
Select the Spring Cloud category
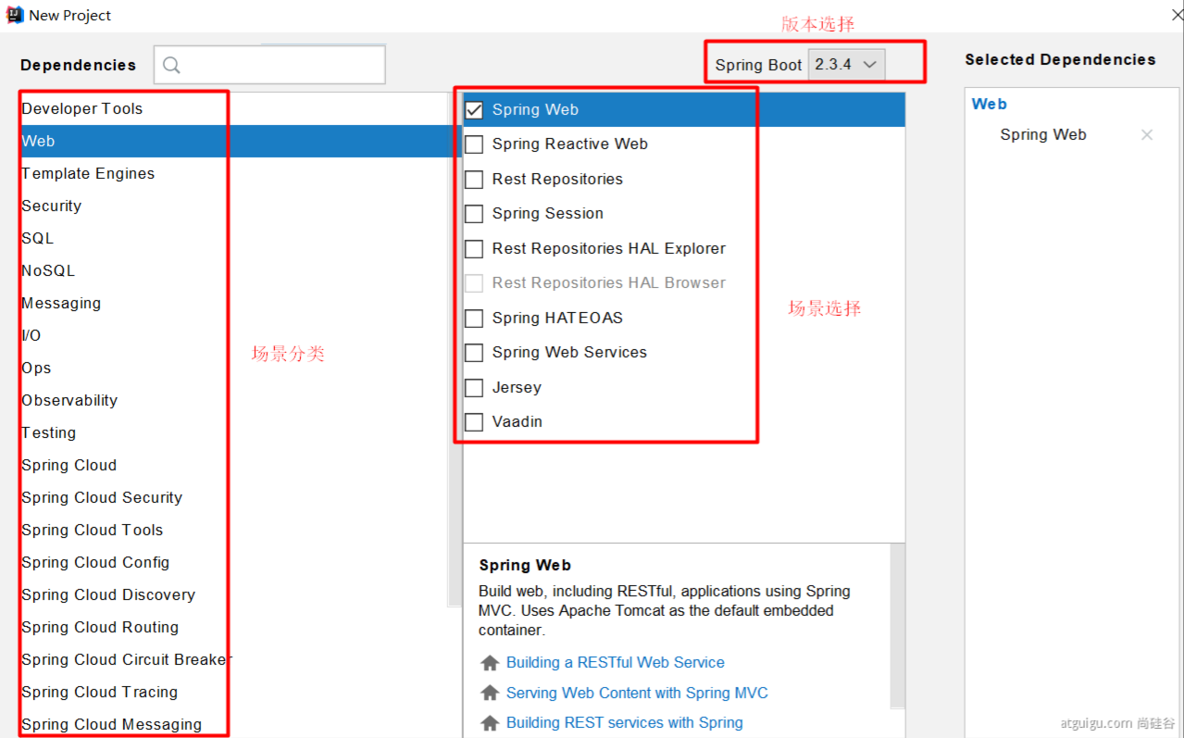coord(233,466)
